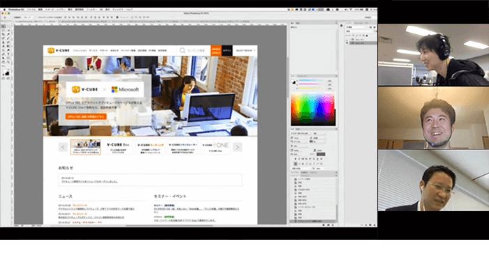The height and width of the screenshot is (253, 489).
Task: Click the orange header button next to login
Action: click(216, 50)
